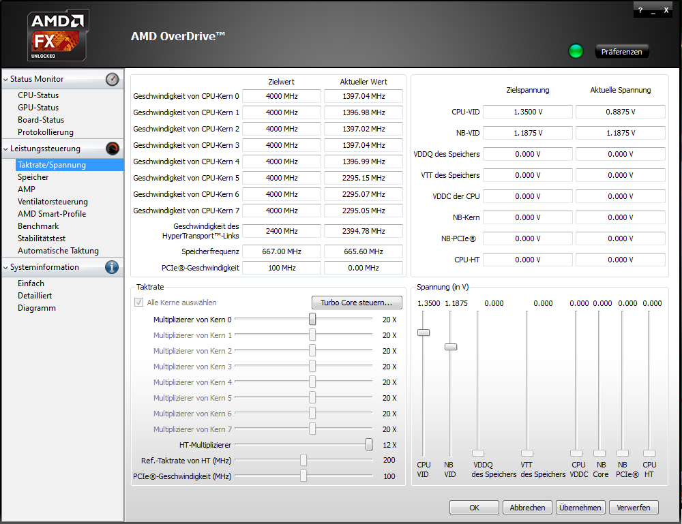
Task: Click the Ref.-Taktrate von HT slider handle
Action: coord(303,460)
